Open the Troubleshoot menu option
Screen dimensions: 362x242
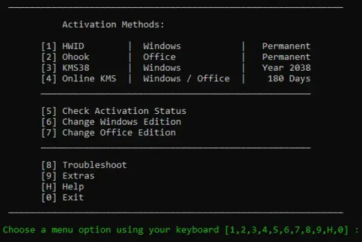click(x=84, y=165)
